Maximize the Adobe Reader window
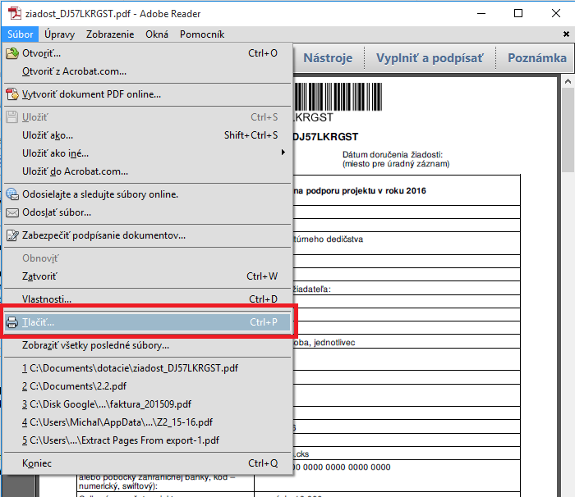This screenshot has height=497, width=575. (x=518, y=14)
